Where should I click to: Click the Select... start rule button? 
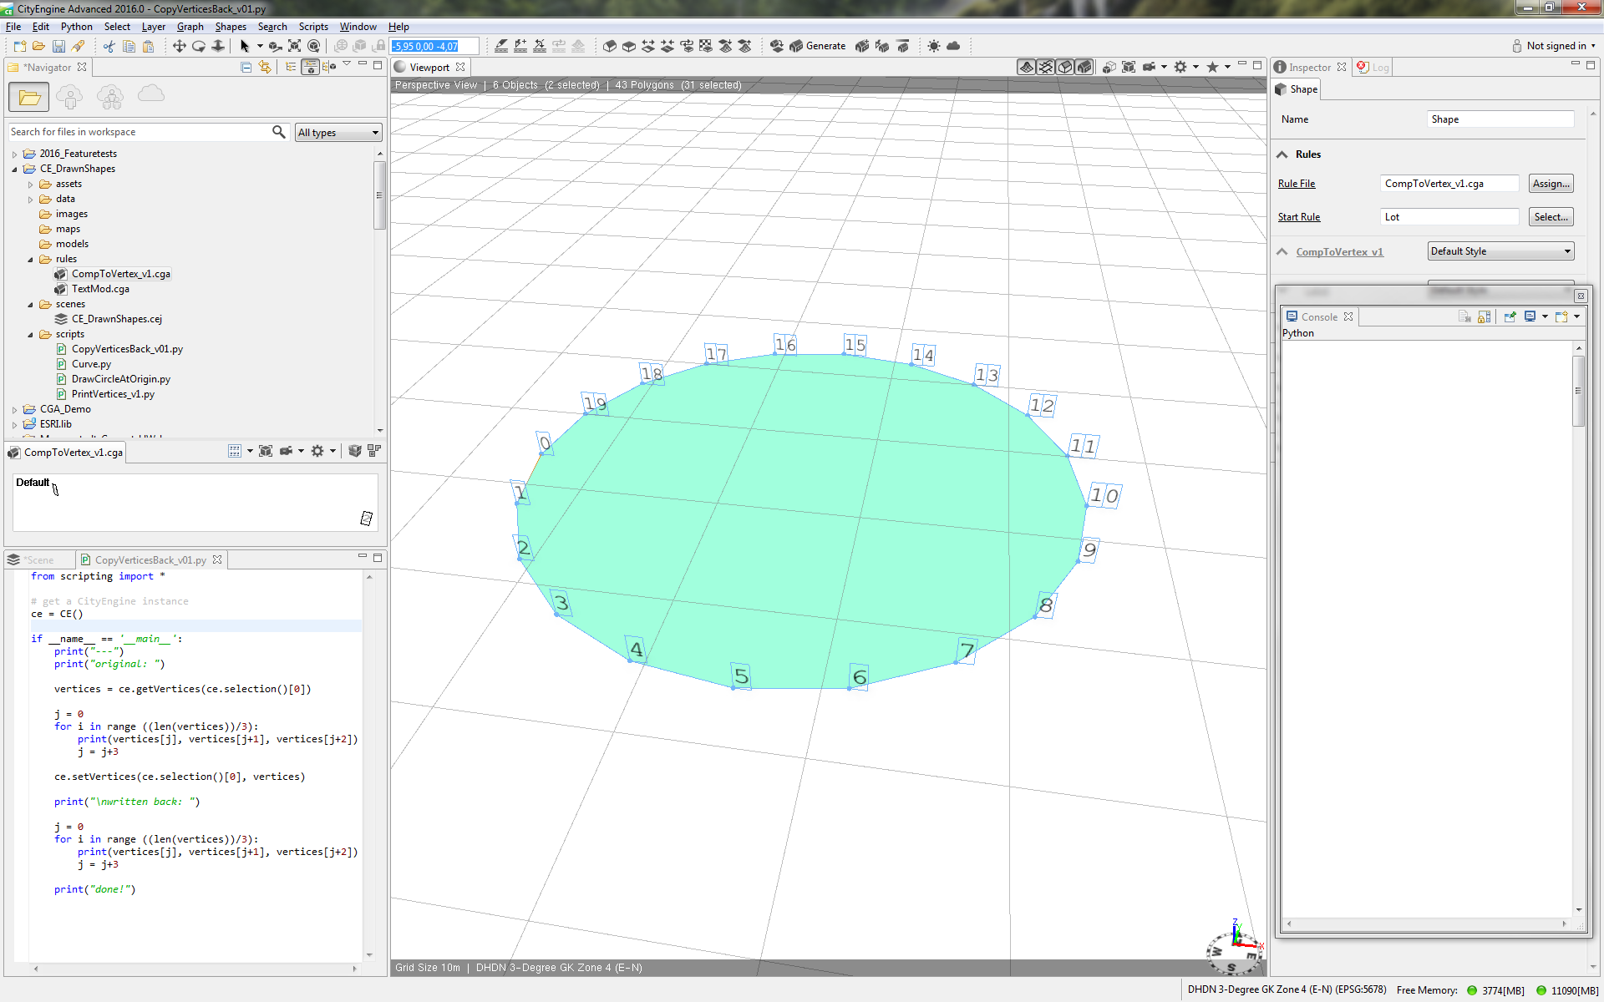1551,217
